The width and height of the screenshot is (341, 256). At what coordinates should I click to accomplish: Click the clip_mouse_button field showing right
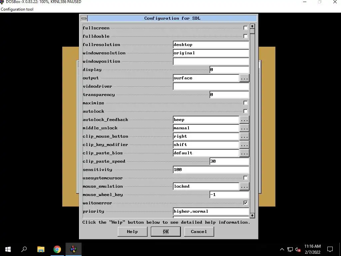coord(206,136)
